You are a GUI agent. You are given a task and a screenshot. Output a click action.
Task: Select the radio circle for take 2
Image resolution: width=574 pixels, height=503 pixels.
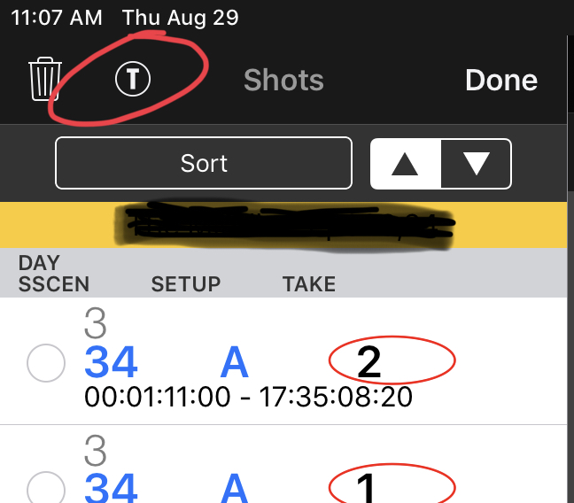pyautogui.click(x=46, y=362)
